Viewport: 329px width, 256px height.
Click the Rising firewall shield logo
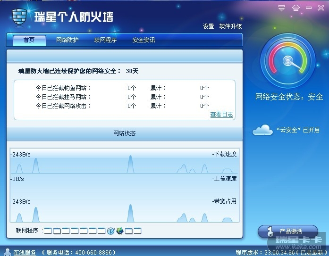[19, 17]
